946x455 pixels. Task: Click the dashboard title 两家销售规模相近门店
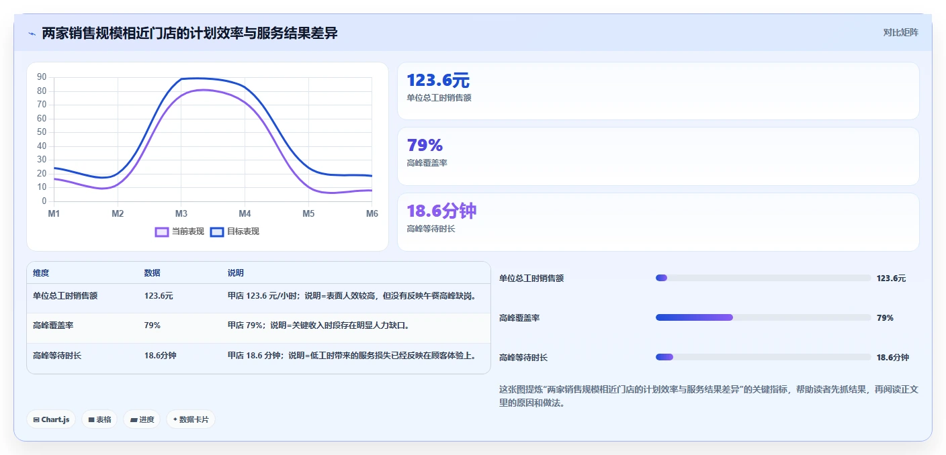pos(190,33)
